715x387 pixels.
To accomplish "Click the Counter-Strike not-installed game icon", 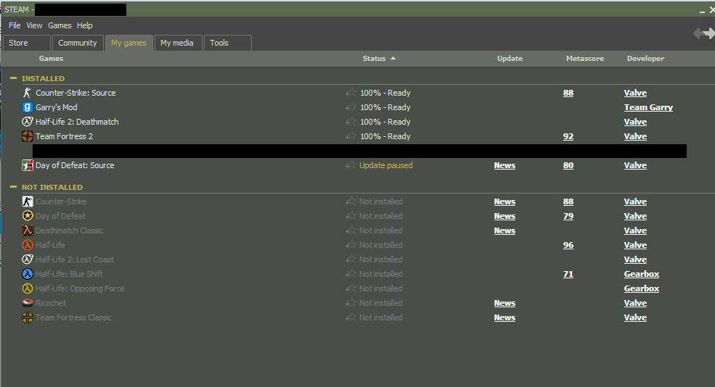I will pyautogui.click(x=28, y=201).
